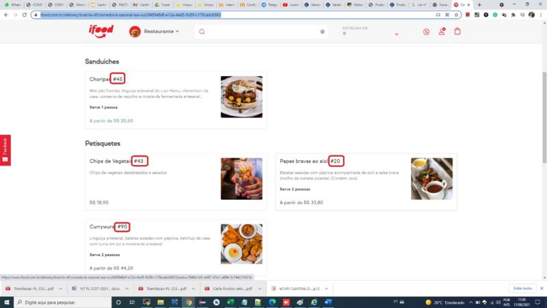
Task: Click the 'Sanduíches' section heading
Action: (102, 62)
